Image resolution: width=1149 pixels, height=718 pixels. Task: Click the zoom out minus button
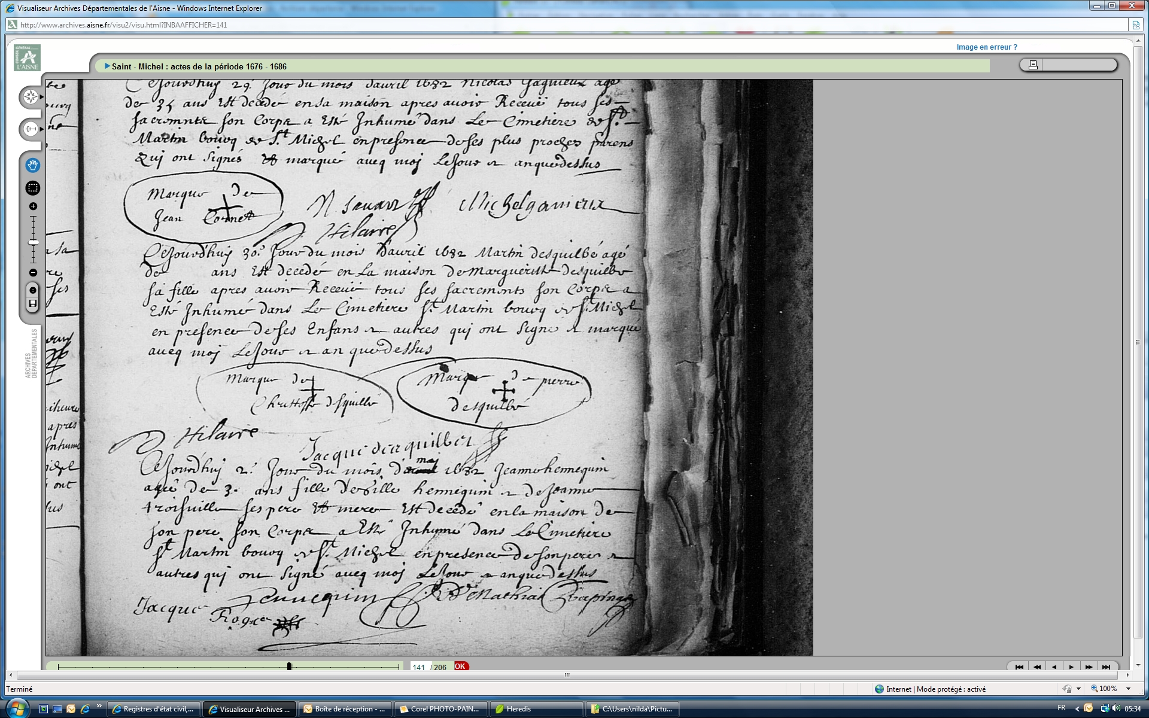(x=33, y=273)
